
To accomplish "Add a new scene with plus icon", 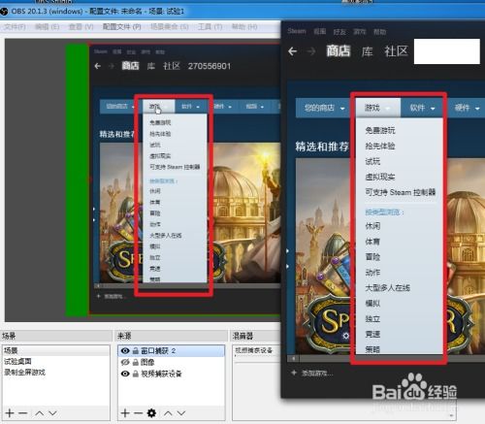I will (10, 413).
